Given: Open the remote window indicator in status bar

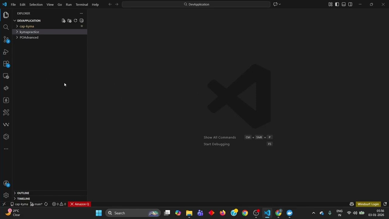Looking at the screenshot, I should [x=4, y=204].
